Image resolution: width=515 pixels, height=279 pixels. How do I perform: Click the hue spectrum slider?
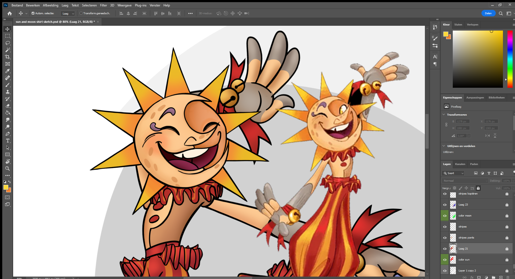click(x=510, y=59)
